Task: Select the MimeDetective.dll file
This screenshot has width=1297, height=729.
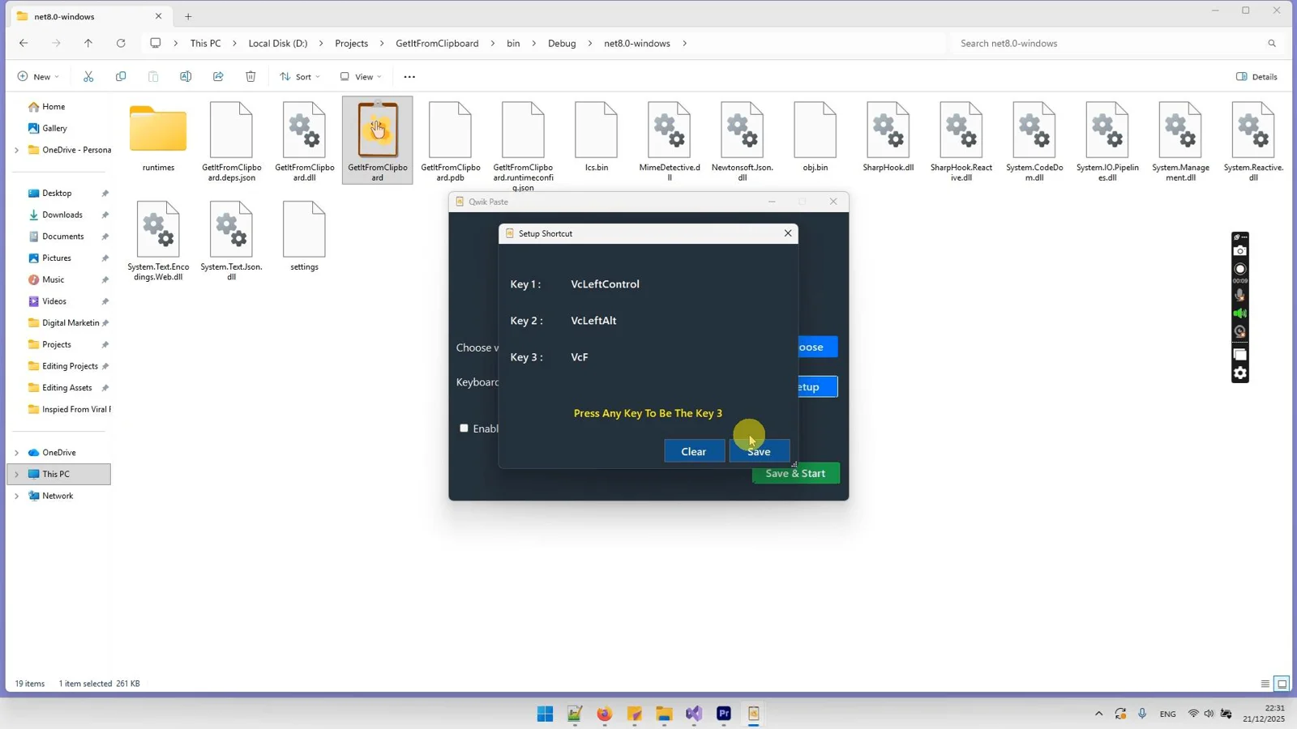Action: [669, 141]
